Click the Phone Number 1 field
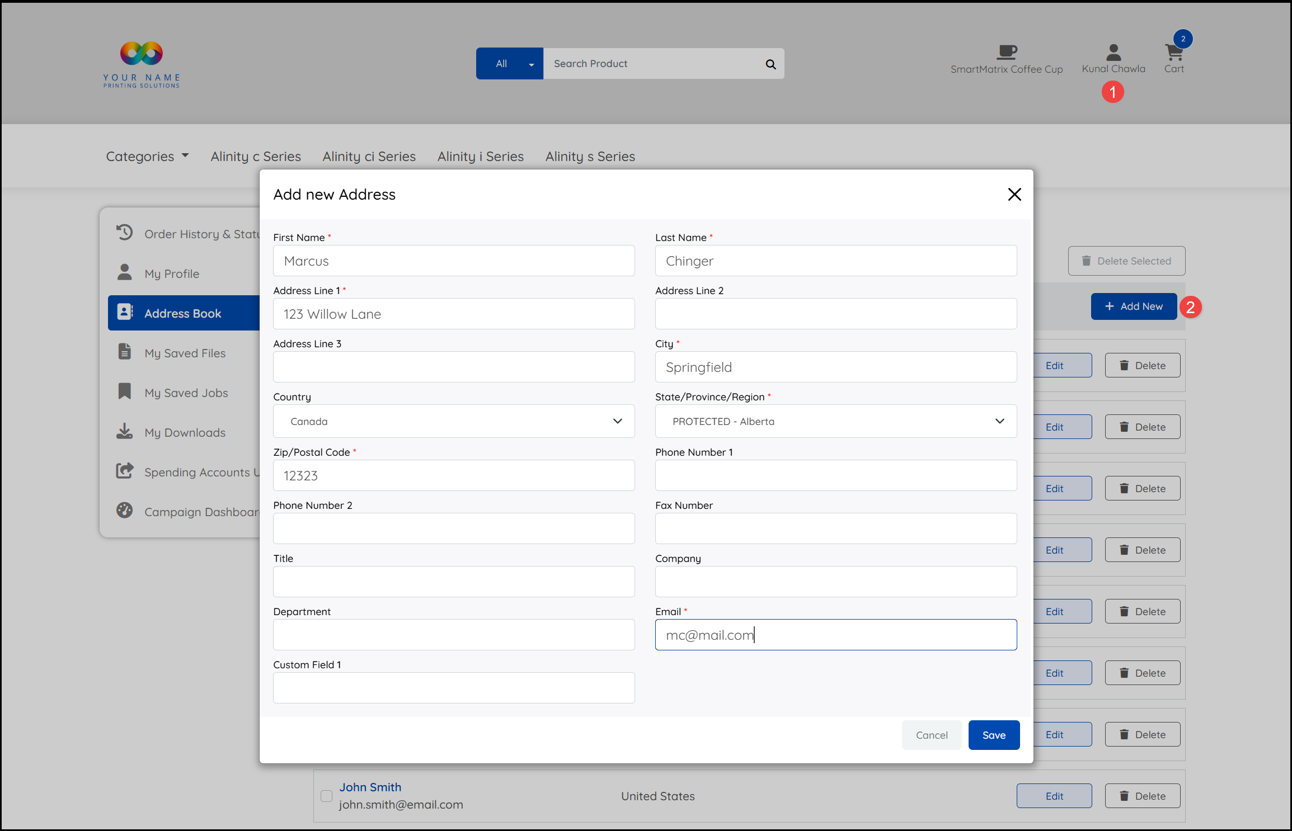 [835, 475]
